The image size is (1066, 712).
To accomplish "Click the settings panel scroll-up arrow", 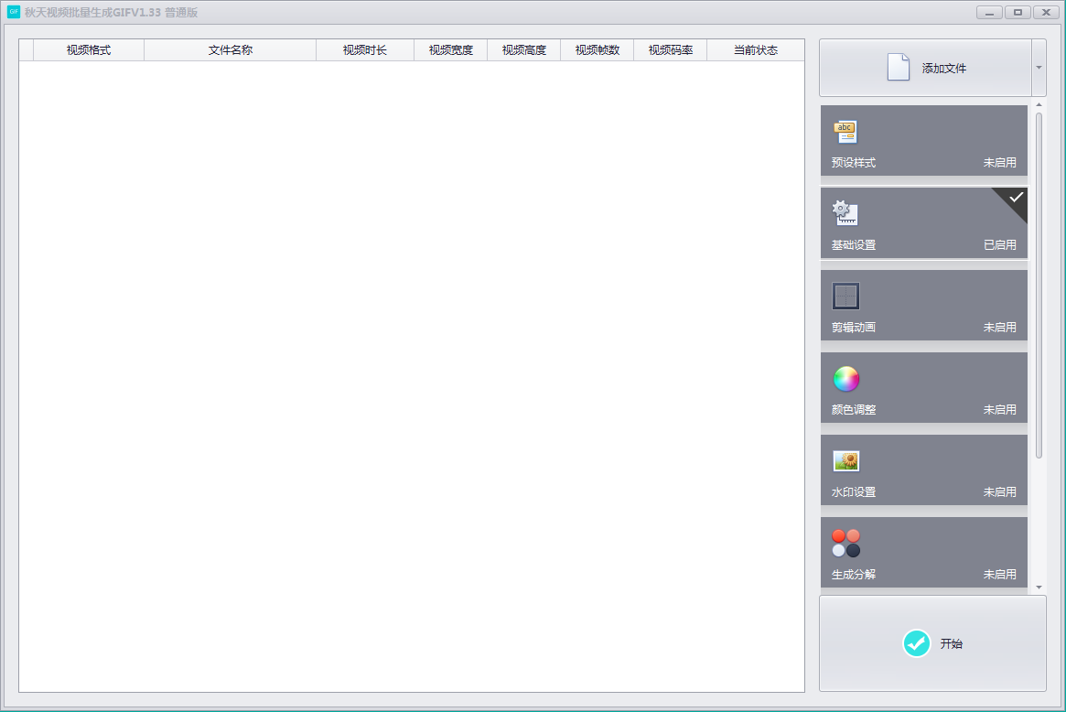I will [x=1039, y=105].
